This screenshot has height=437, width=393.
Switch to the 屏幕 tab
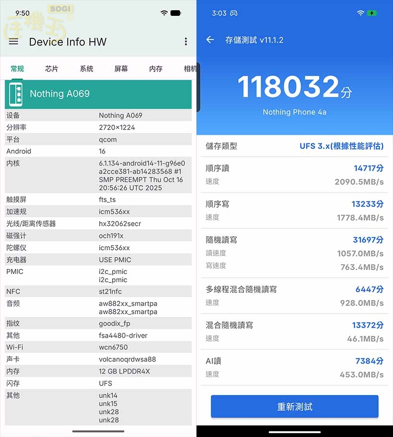(121, 69)
